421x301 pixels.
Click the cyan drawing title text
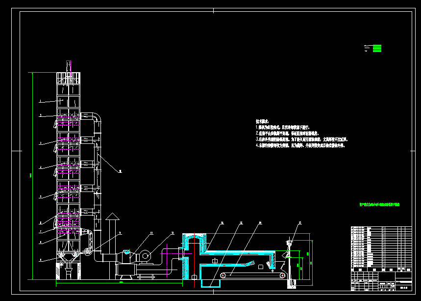(379, 204)
